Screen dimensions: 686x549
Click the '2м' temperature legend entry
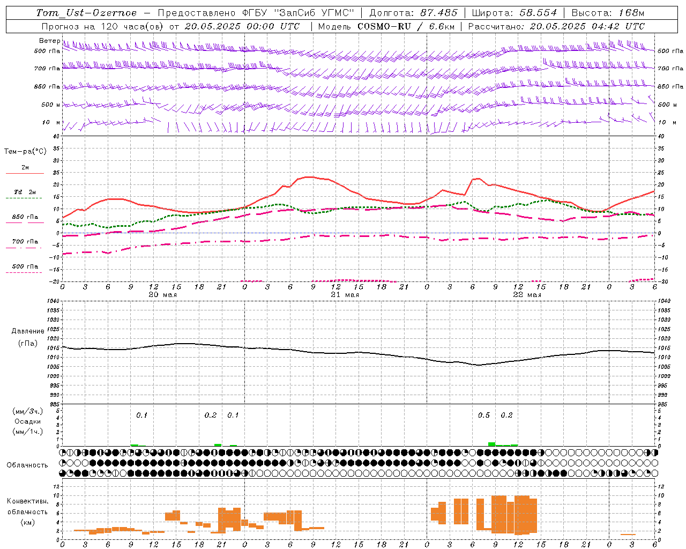click(x=25, y=167)
